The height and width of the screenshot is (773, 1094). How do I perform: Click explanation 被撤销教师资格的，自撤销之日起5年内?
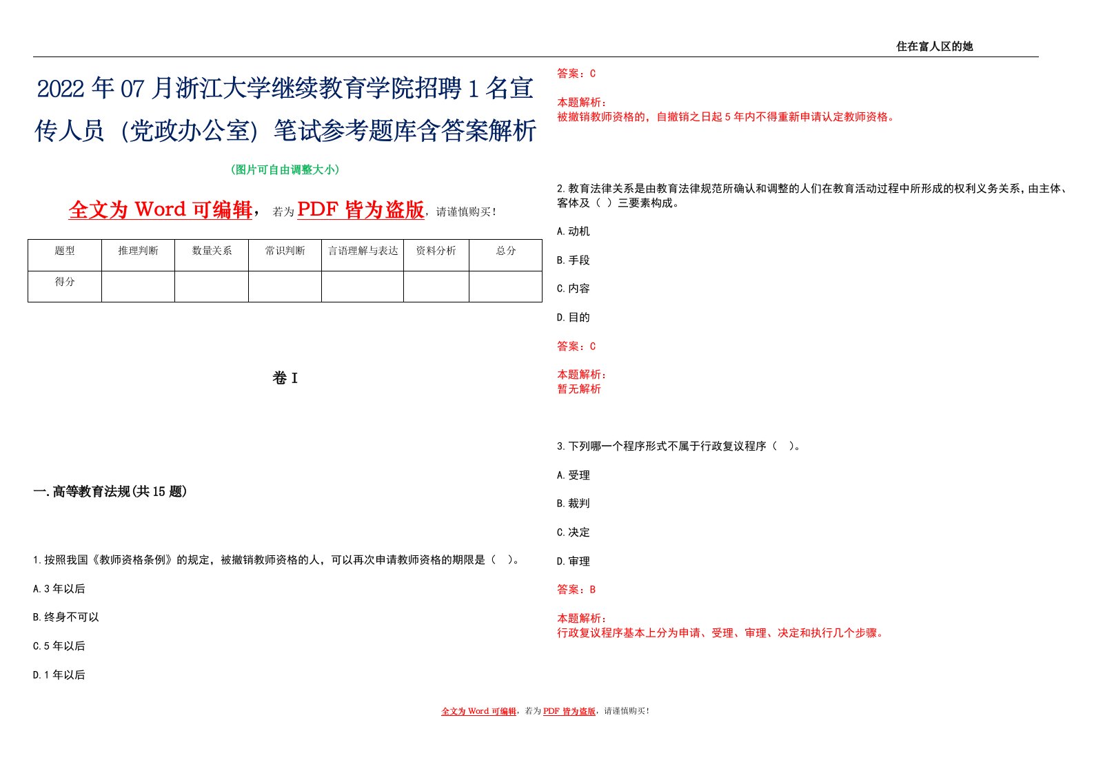pyautogui.click(x=727, y=117)
